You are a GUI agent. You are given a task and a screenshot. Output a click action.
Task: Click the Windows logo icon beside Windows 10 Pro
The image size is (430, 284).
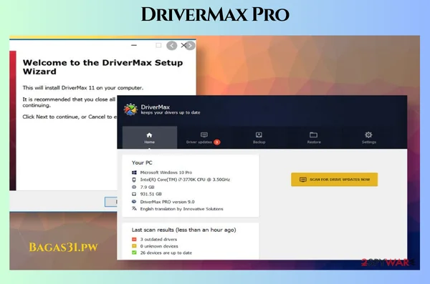click(x=134, y=172)
